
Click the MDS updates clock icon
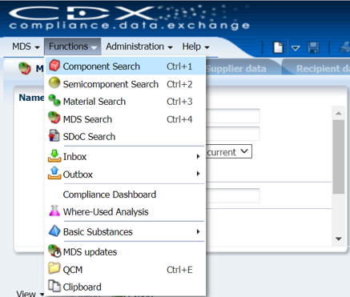(x=54, y=251)
